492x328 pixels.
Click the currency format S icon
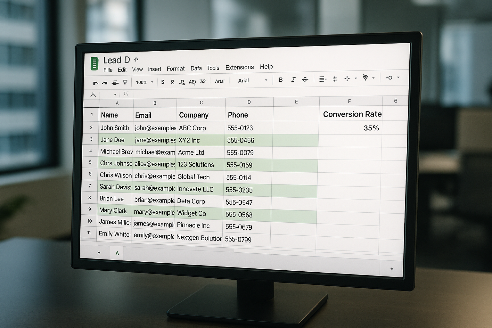click(x=163, y=82)
